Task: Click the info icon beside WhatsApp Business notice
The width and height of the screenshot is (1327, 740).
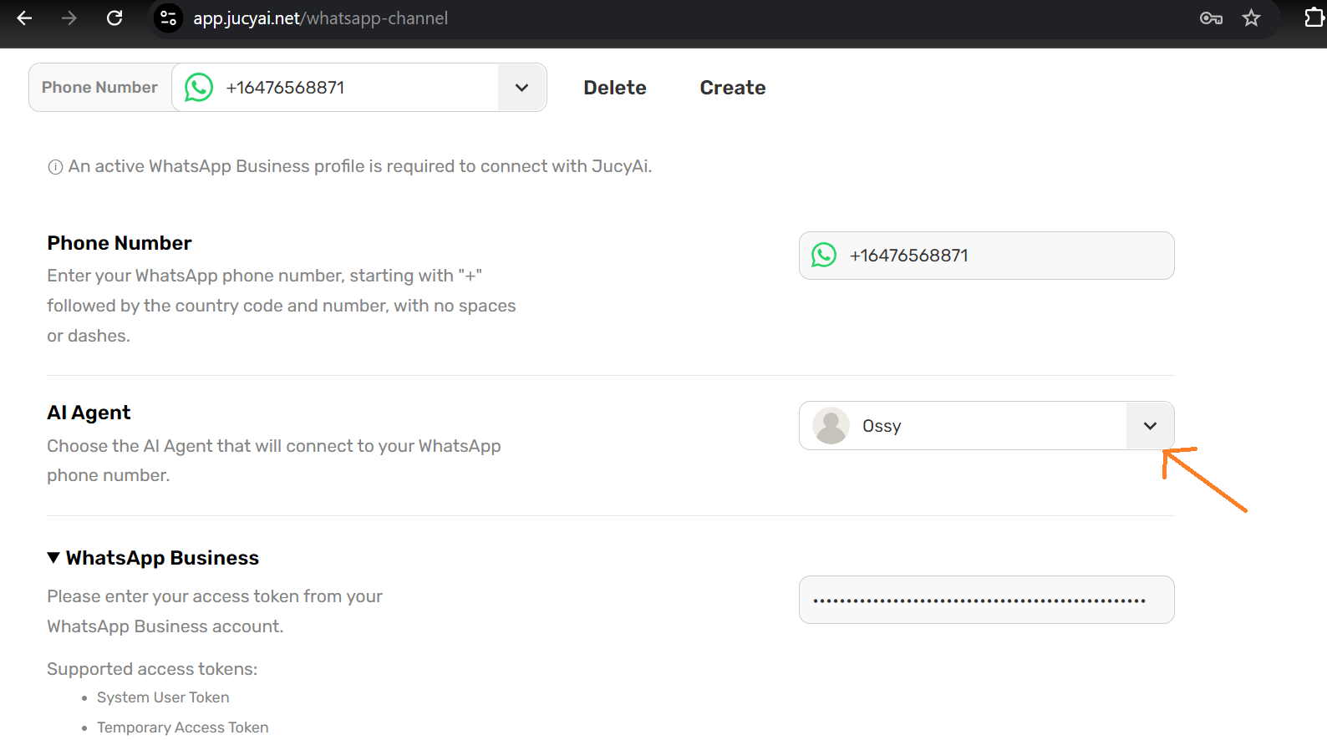Action: point(55,167)
